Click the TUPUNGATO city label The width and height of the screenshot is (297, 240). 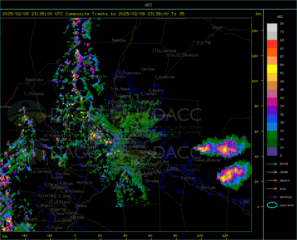(x=59, y=188)
